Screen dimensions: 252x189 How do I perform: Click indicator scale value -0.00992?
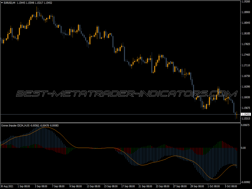tap(246, 182)
